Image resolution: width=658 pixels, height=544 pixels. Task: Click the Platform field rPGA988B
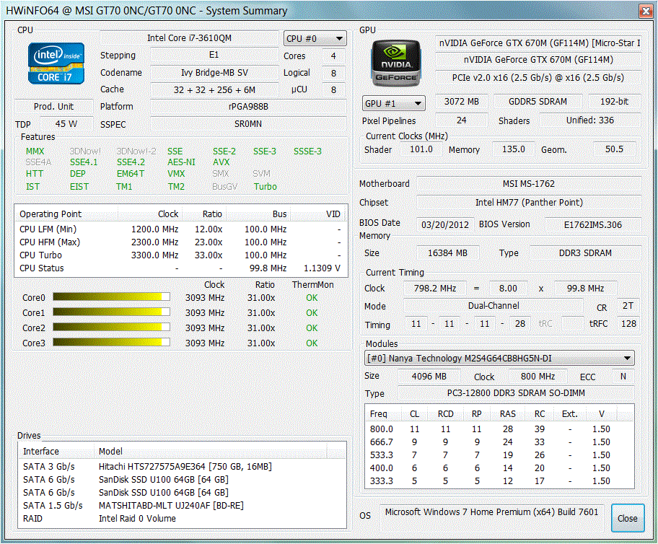pos(248,107)
